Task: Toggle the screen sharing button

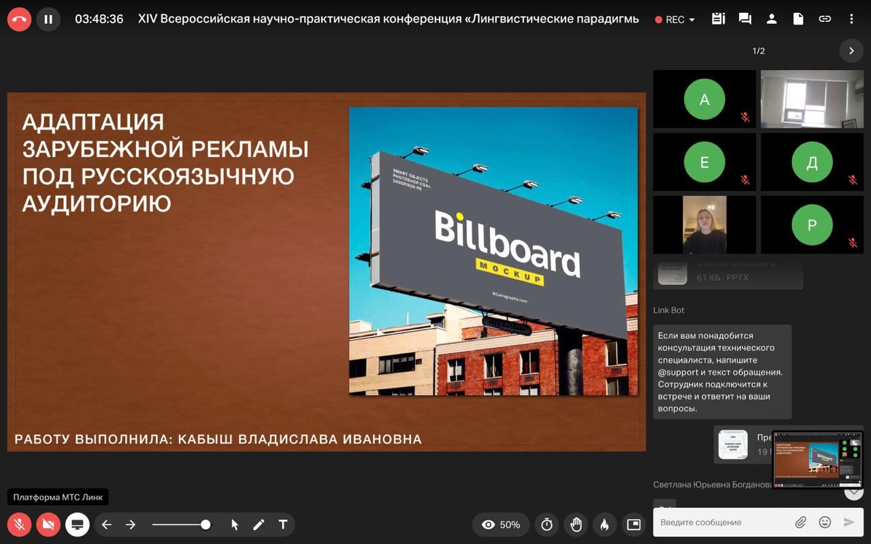Action: point(78,524)
